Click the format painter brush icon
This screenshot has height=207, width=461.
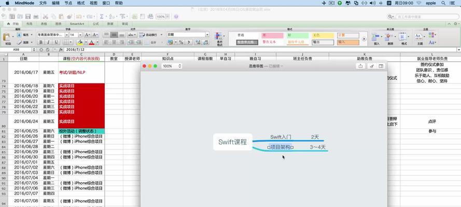[69, 17]
